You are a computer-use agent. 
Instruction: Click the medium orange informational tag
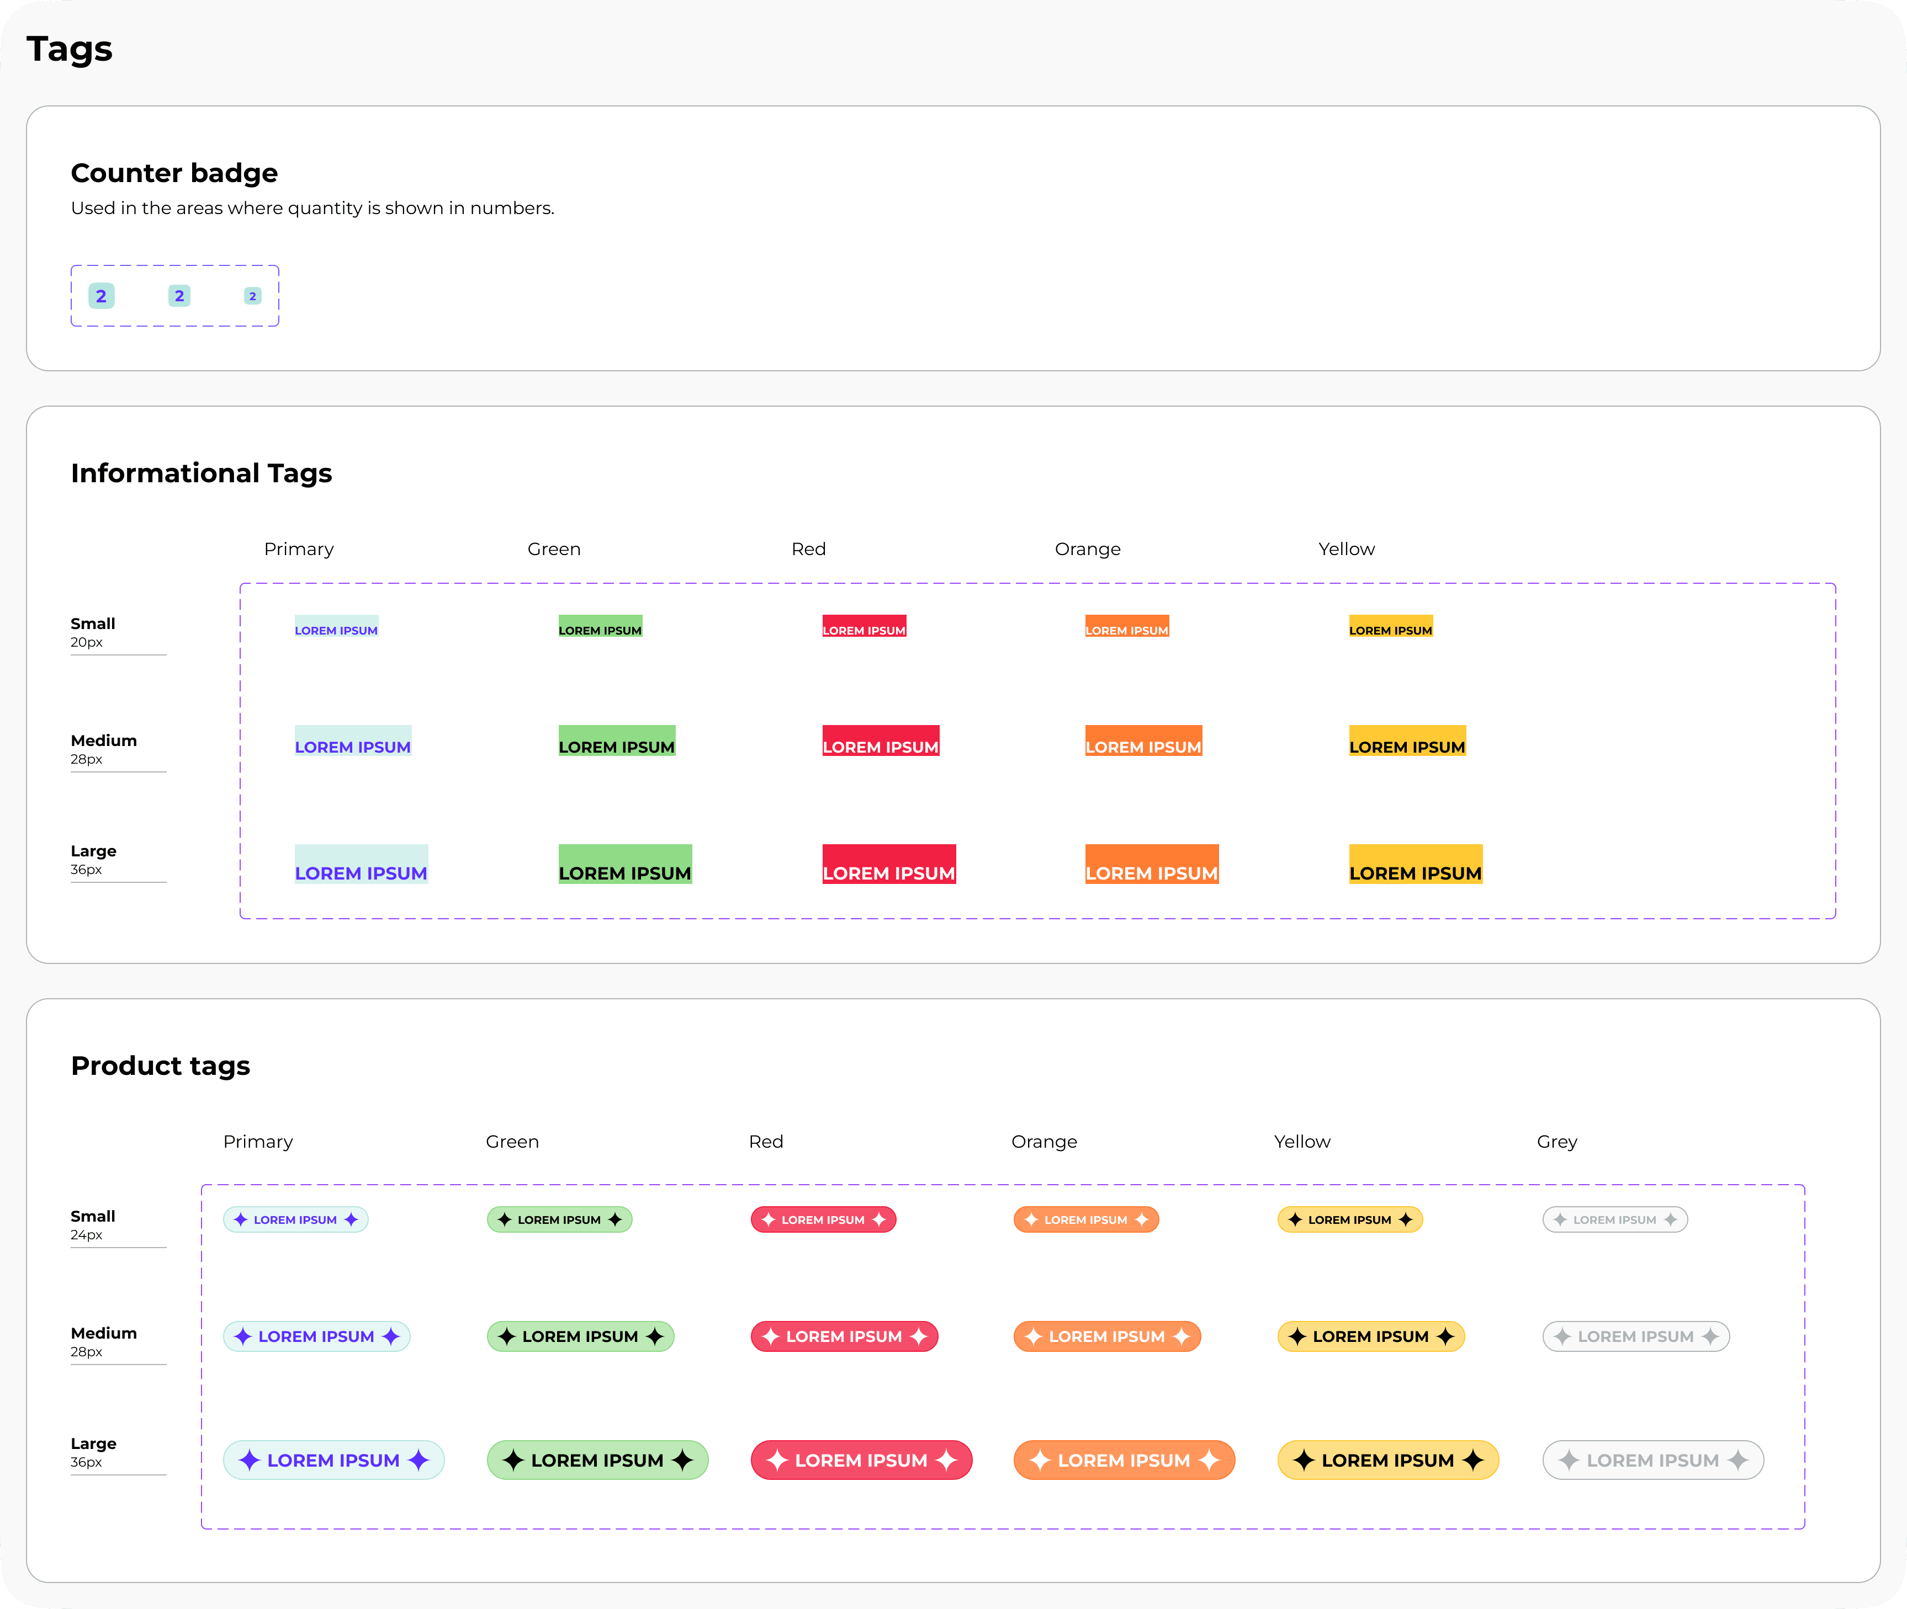coord(1143,740)
